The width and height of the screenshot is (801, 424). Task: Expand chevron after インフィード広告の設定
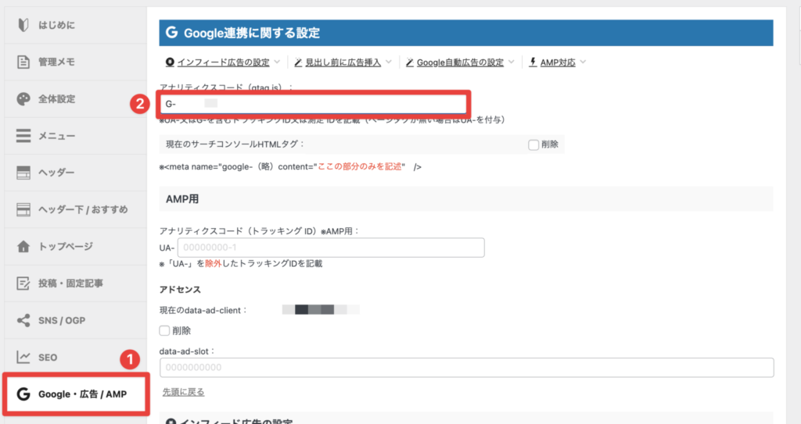(x=277, y=62)
